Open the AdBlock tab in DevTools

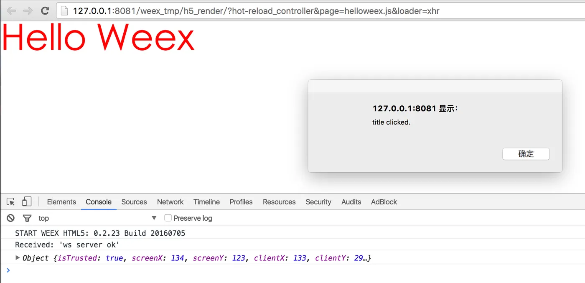[x=384, y=202]
